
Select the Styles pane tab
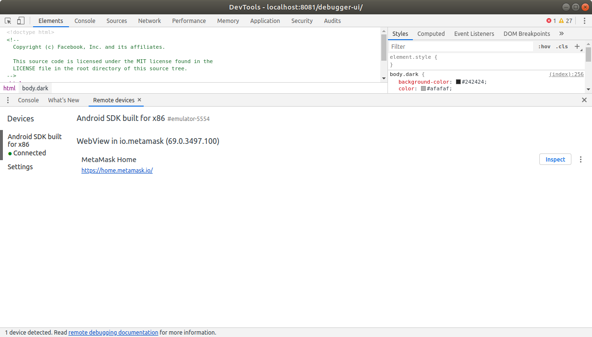click(x=400, y=33)
